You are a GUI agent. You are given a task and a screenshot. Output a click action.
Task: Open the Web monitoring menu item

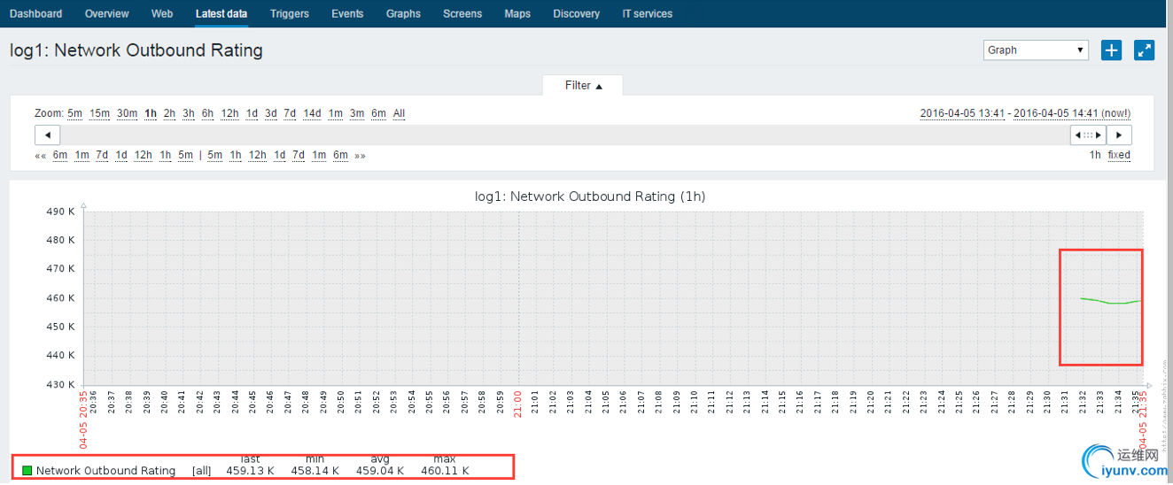[162, 13]
